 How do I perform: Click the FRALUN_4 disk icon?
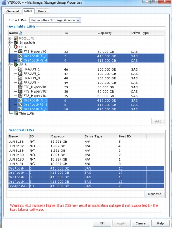click(x=20, y=82)
